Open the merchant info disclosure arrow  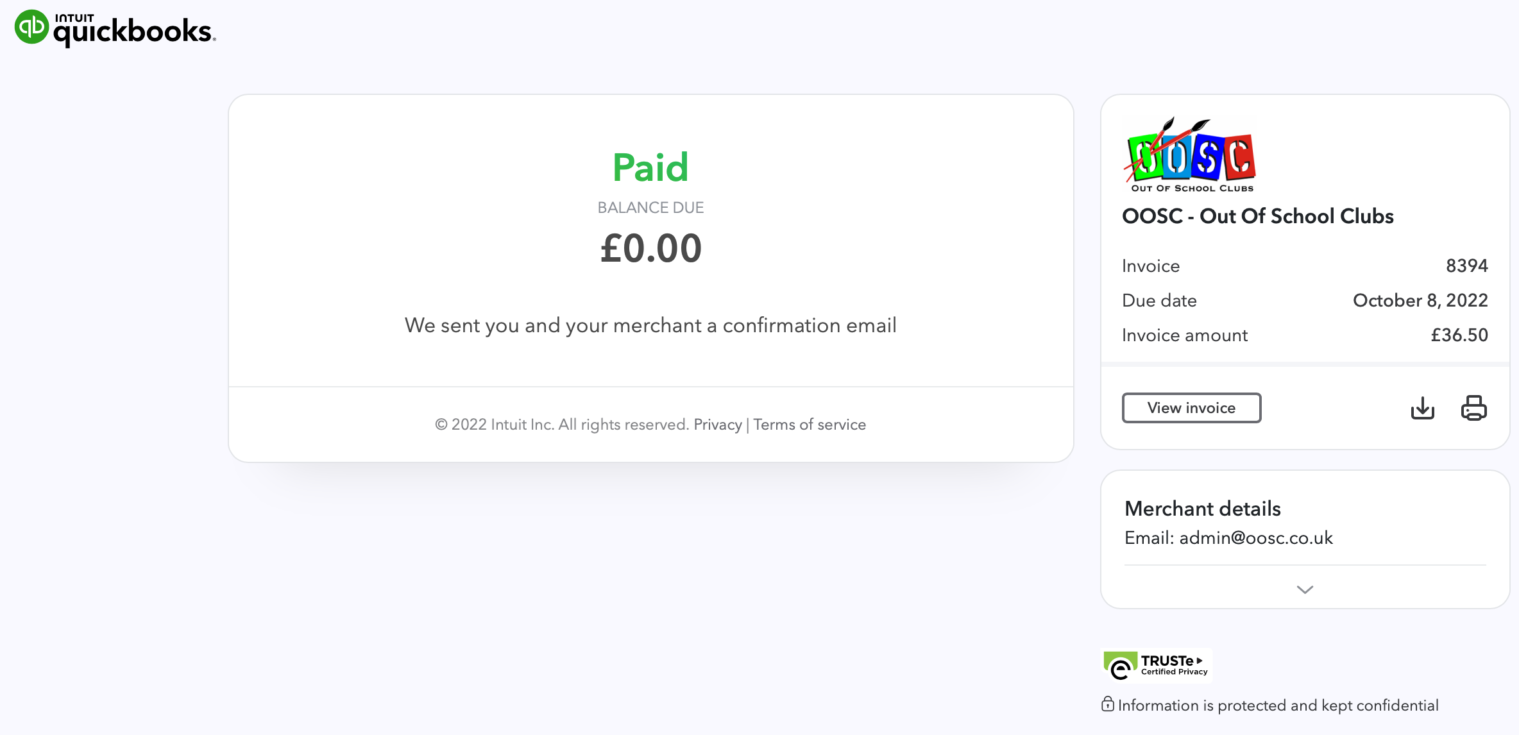click(x=1304, y=589)
